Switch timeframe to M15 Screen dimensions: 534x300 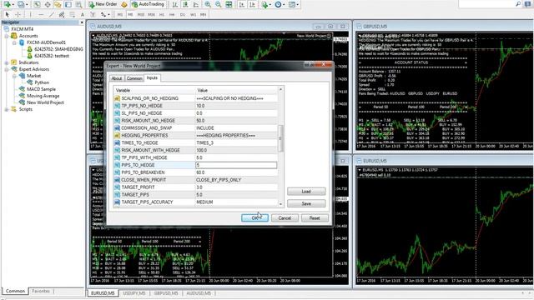click(x=141, y=15)
